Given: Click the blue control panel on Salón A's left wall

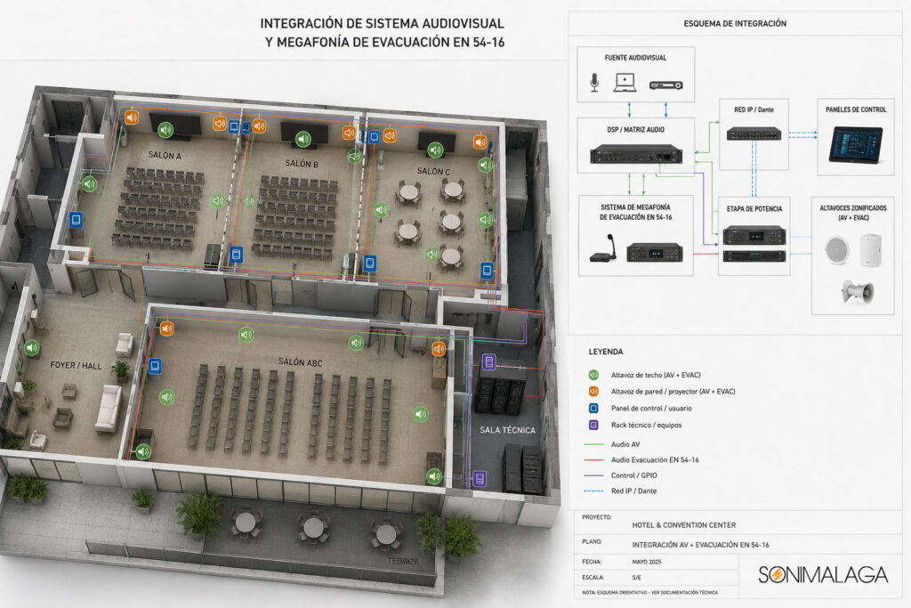Looking at the screenshot, I should (77, 220).
